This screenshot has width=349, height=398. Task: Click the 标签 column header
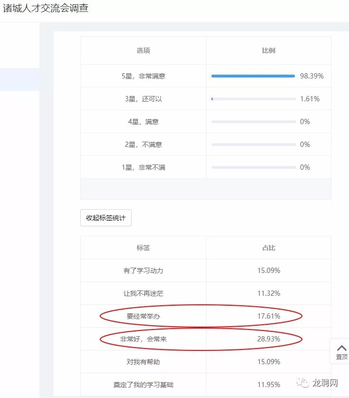tap(143, 248)
